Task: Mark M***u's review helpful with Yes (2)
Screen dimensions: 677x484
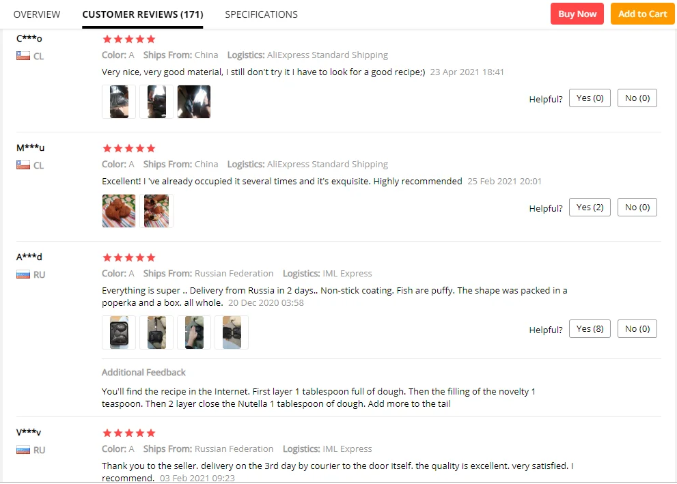Action: click(590, 207)
